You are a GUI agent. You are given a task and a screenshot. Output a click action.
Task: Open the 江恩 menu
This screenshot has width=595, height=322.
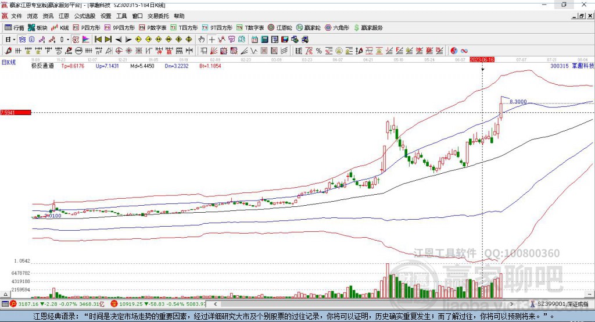tap(63, 16)
